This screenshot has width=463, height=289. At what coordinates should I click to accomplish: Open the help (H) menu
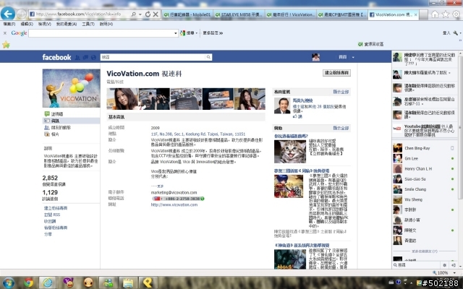[x=106, y=24]
